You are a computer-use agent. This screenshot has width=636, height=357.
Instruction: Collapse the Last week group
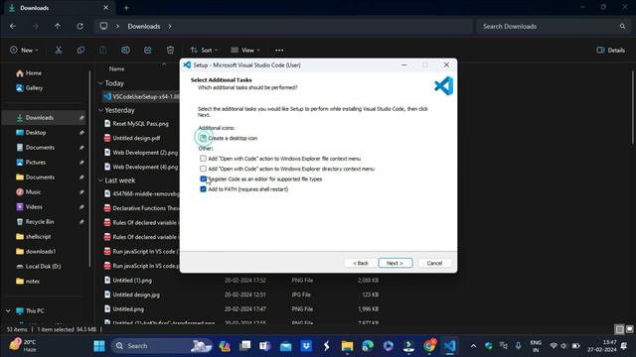pyautogui.click(x=100, y=180)
